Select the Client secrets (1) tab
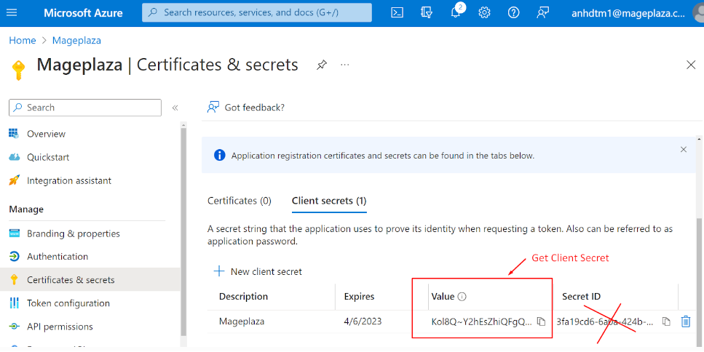704x352 pixels. 328,201
